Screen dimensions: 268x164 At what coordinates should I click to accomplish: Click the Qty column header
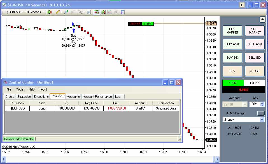click(67, 103)
